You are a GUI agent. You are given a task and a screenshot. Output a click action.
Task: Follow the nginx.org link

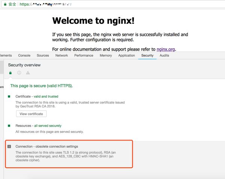click(166, 49)
